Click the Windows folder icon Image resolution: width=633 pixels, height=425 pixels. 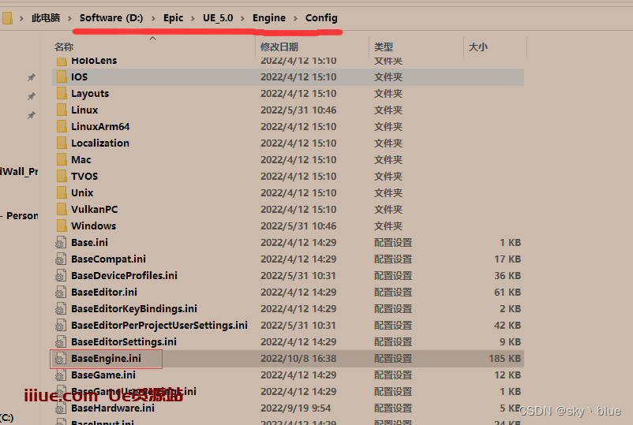62,226
